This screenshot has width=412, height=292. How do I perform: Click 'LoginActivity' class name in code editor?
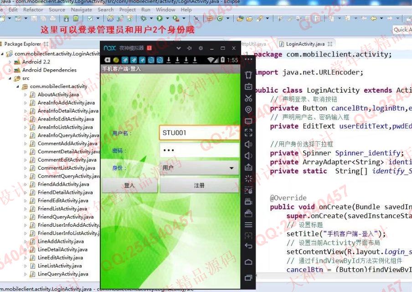pyautogui.click(x=333, y=90)
